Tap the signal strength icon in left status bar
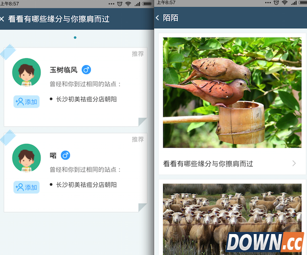The height and width of the screenshot is (255, 307). tap(138, 4)
